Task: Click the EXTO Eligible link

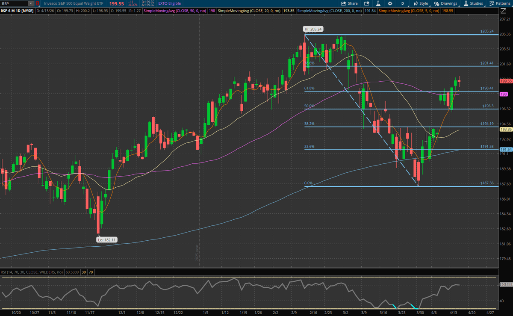Action: 169,3
